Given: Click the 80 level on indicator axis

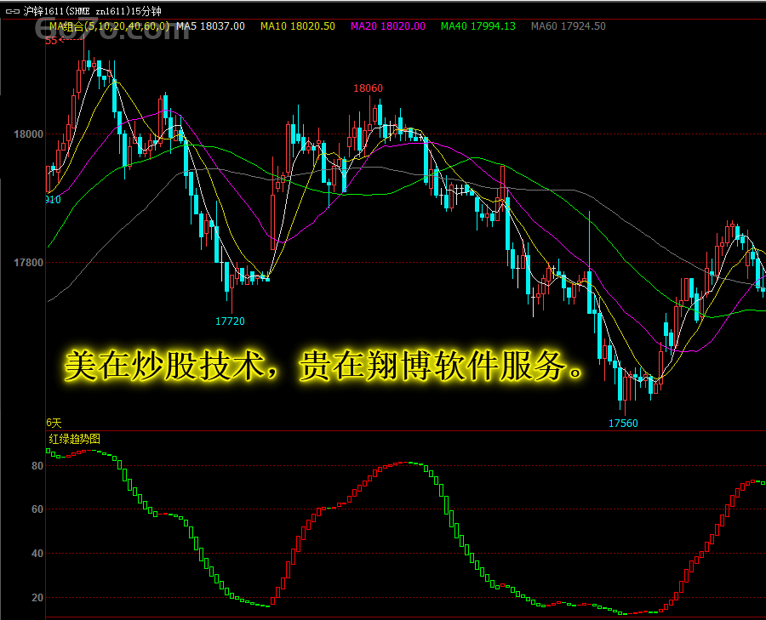Looking at the screenshot, I should coord(37,466).
